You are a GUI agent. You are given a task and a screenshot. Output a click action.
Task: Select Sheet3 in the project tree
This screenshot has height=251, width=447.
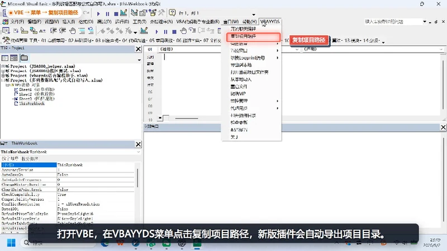pyautogui.click(x=34, y=99)
